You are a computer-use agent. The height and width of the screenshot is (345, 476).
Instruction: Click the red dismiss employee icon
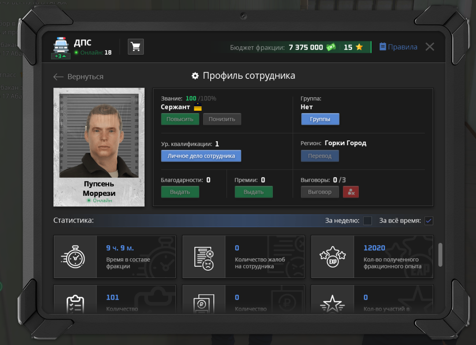pyautogui.click(x=351, y=192)
